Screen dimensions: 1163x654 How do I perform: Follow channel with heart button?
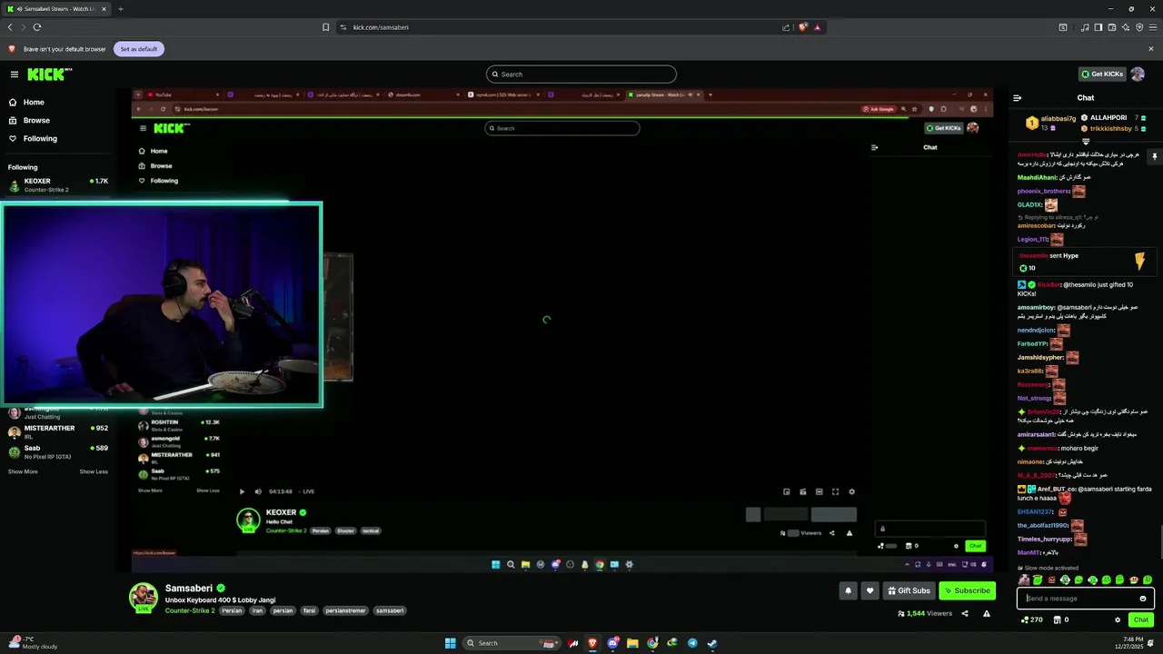[870, 590]
